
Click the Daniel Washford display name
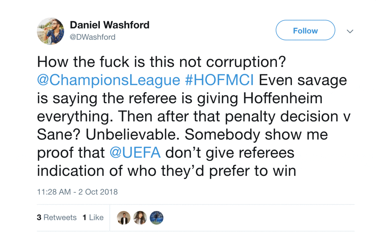[109, 25]
